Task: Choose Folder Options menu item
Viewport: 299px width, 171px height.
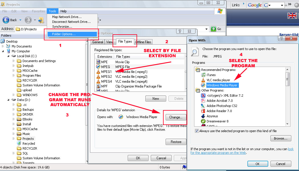Action: click(72, 34)
